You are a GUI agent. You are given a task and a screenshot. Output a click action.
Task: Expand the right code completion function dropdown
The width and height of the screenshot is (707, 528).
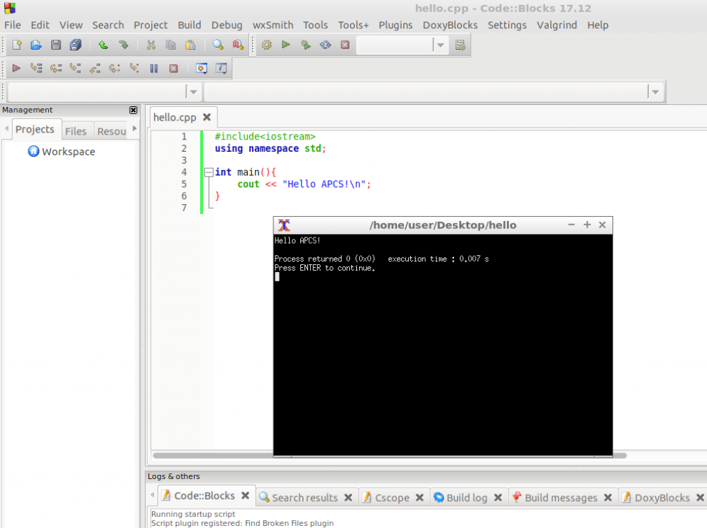click(x=655, y=92)
